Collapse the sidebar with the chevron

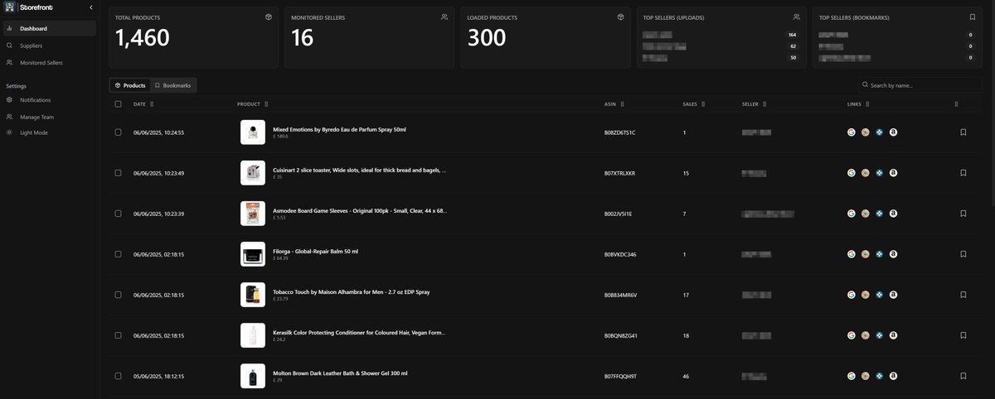(x=90, y=7)
